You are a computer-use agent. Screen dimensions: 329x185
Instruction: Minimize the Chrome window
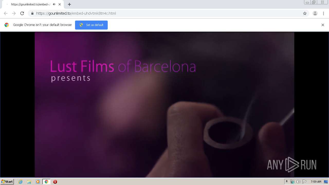tap(307, 2)
